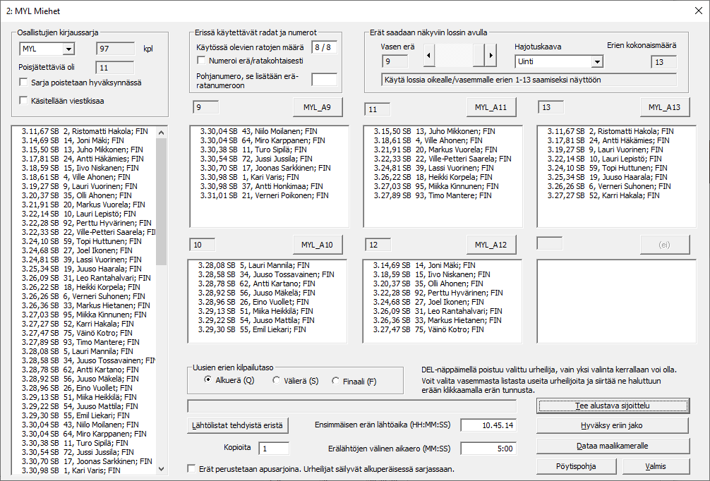Click 'Lähtölistat tehdyistä eristä' button
Image resolution: width=710 pixels, height=481 pixels.
(238, 425)
